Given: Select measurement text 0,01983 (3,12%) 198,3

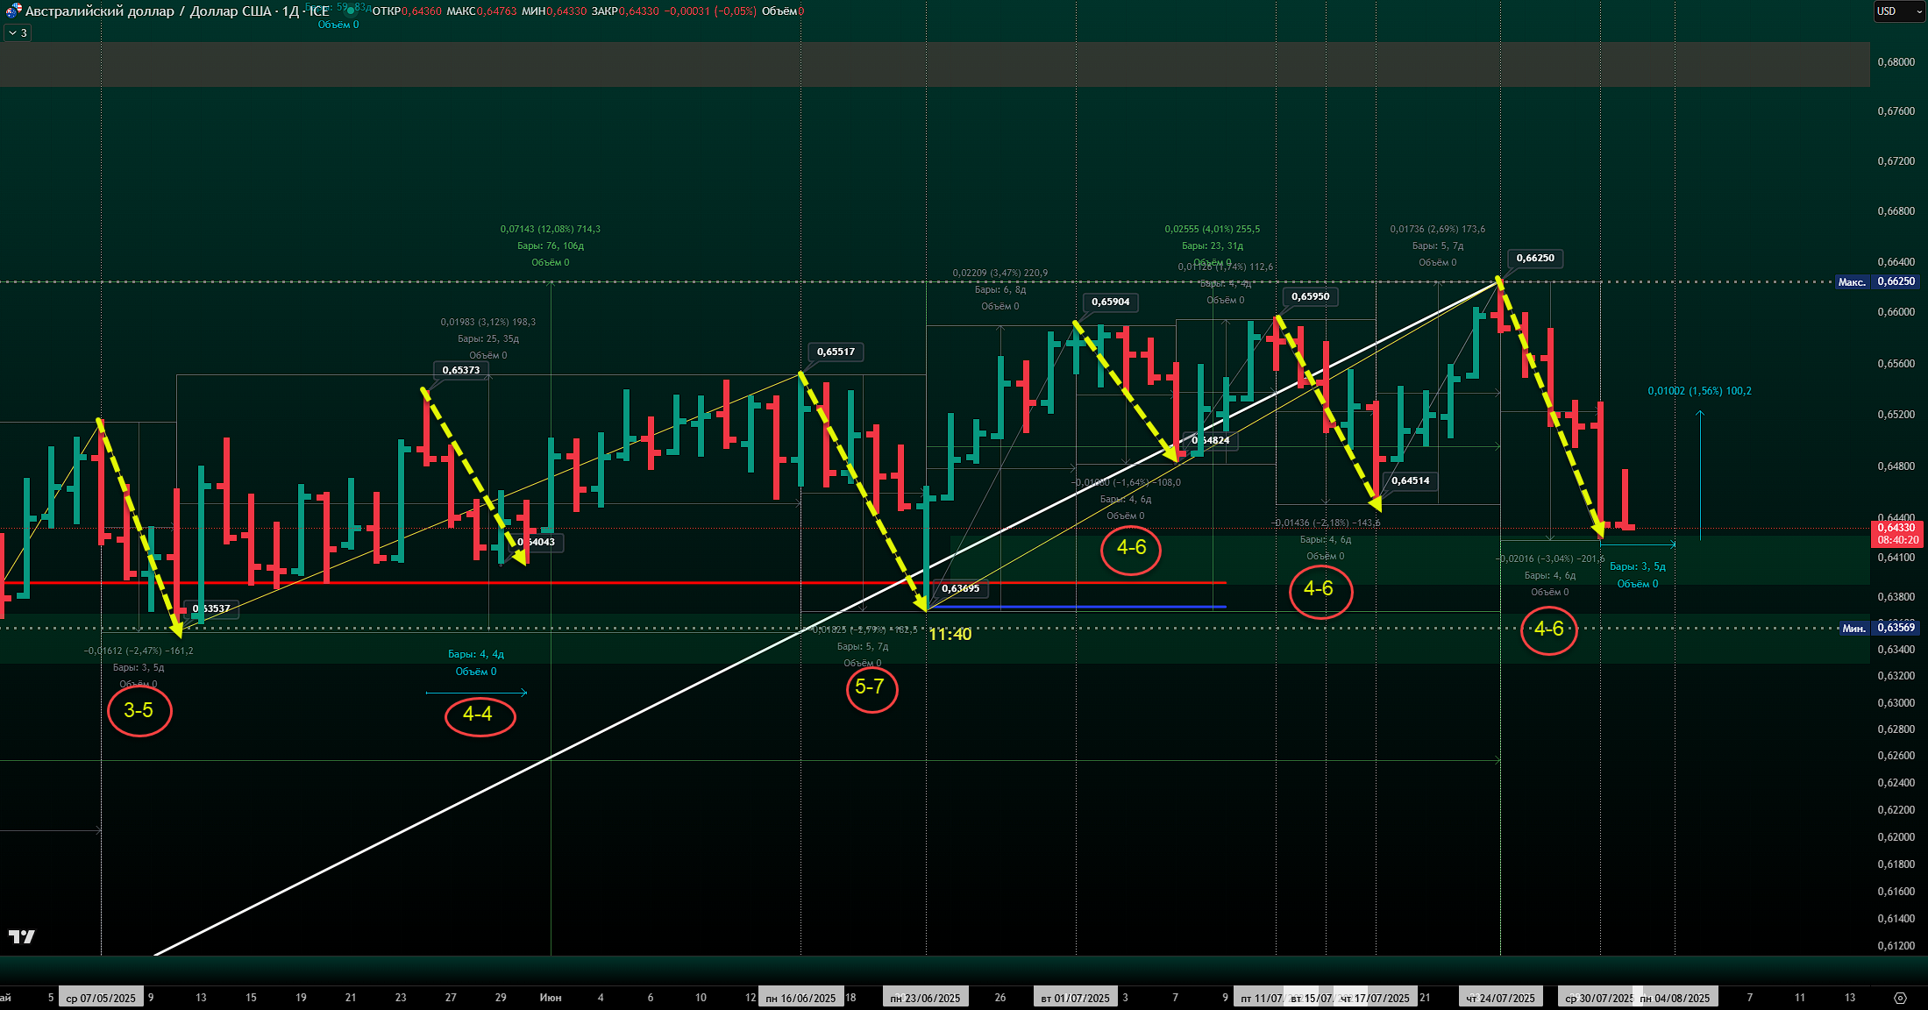Looking at the screenshot, I should pyautogui.click(x=487, y=322).
